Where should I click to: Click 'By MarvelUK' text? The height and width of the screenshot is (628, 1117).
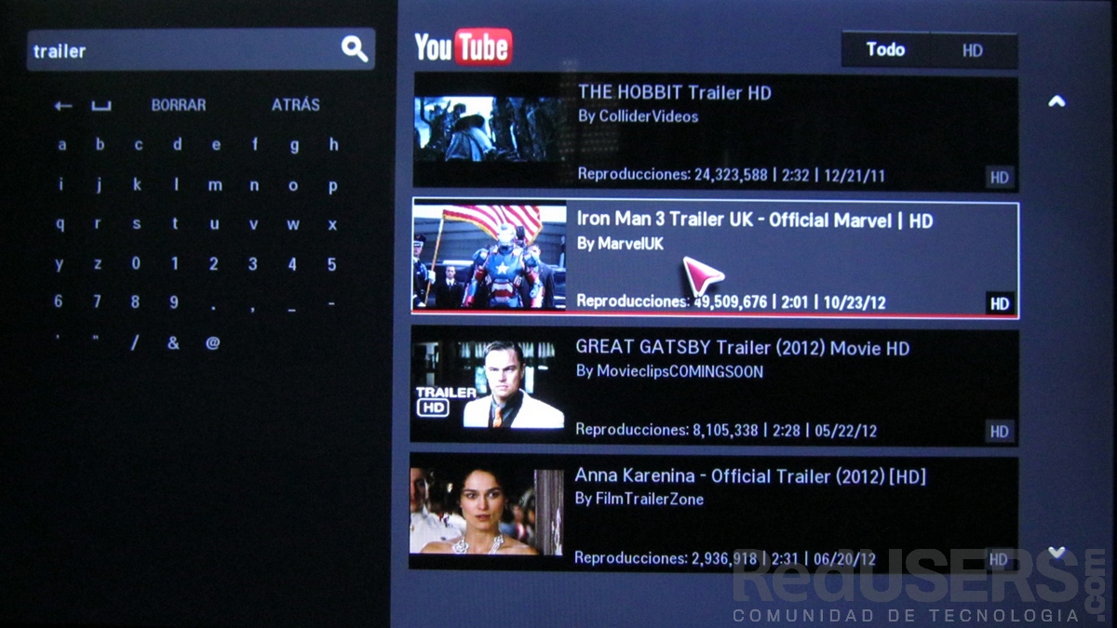point(620,244)
